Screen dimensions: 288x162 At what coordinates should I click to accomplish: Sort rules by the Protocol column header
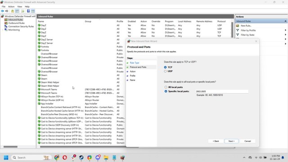221,22
